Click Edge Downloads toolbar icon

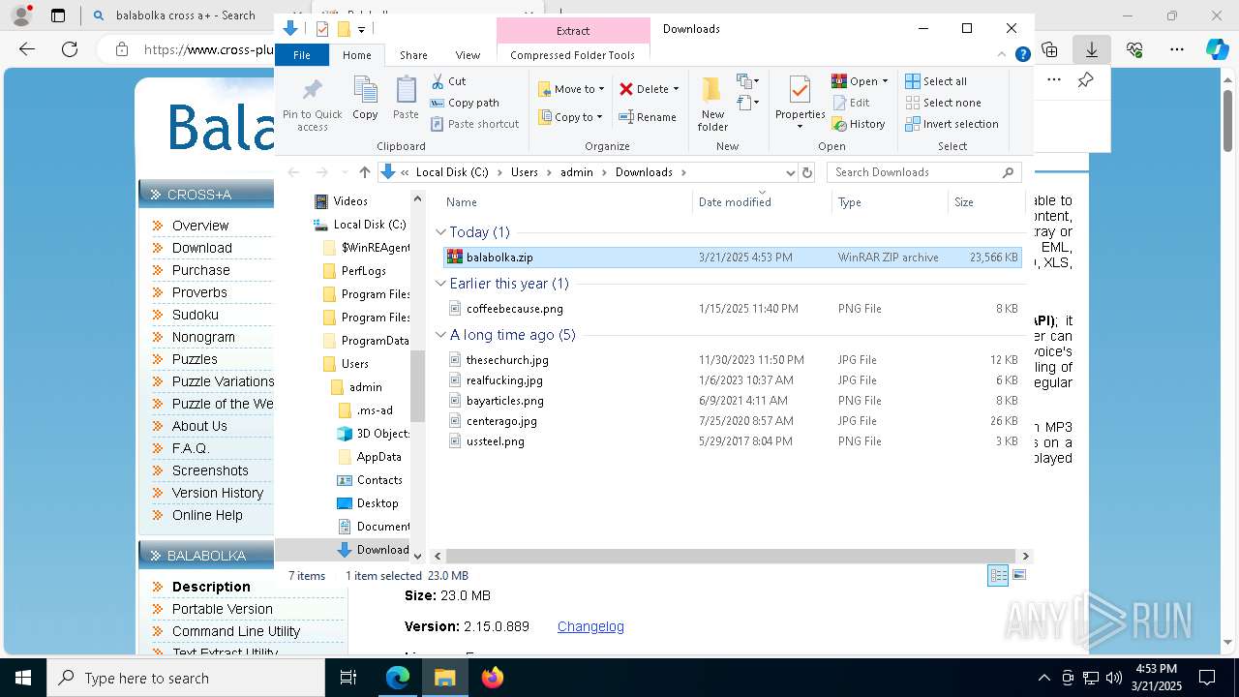pyautogui.click(x=1092, y=49)
